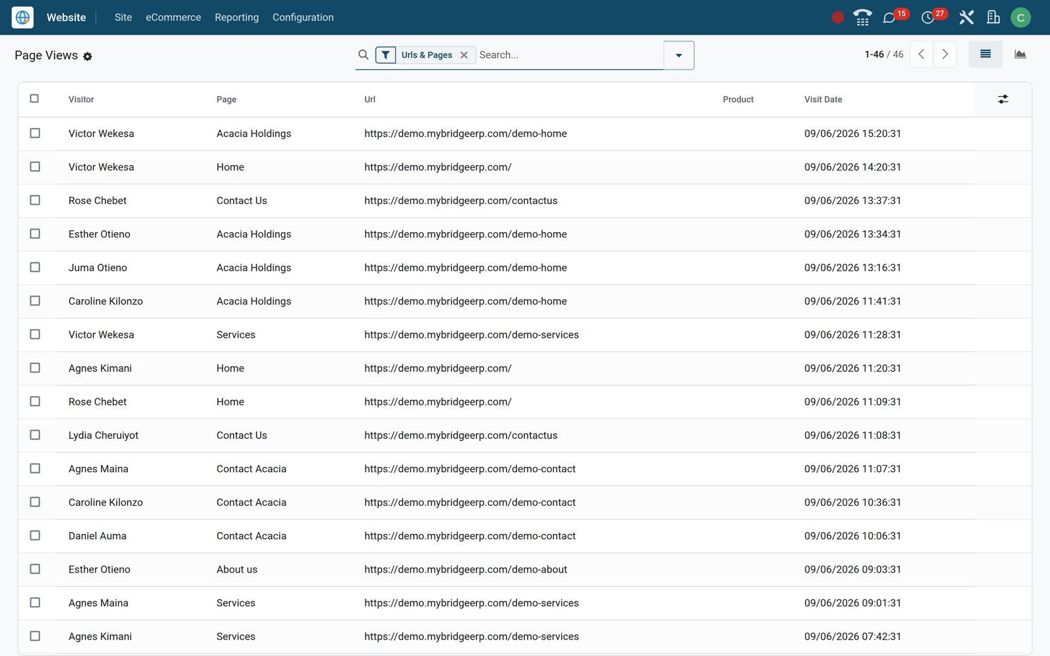This screenshot has height=656, width=1050.
Task: Toggle the select-all rows checkbox
Action: (35, 98)
